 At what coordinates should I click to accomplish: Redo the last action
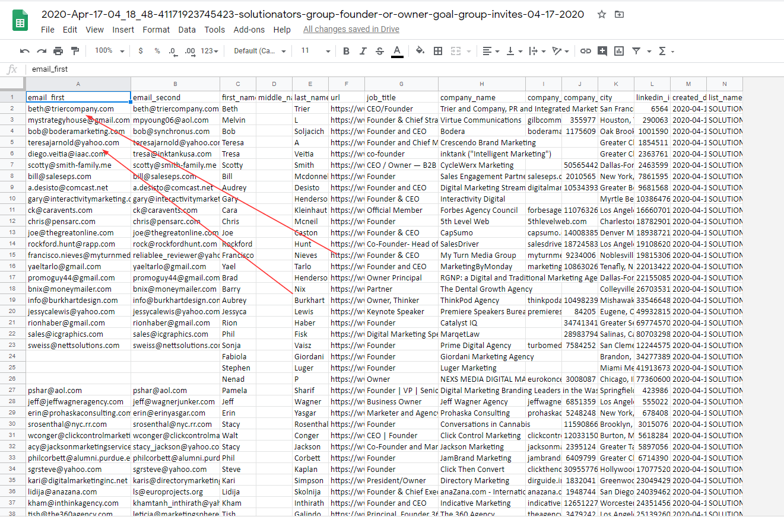click(42, 51)
